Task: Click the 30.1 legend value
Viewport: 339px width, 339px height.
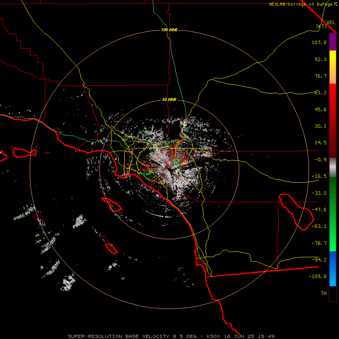Action: coord(321,126)
